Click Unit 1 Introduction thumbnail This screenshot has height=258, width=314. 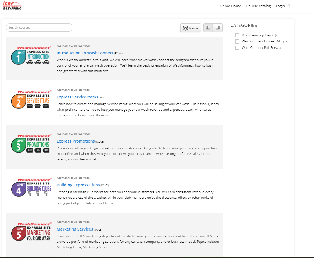pos(31,55)
